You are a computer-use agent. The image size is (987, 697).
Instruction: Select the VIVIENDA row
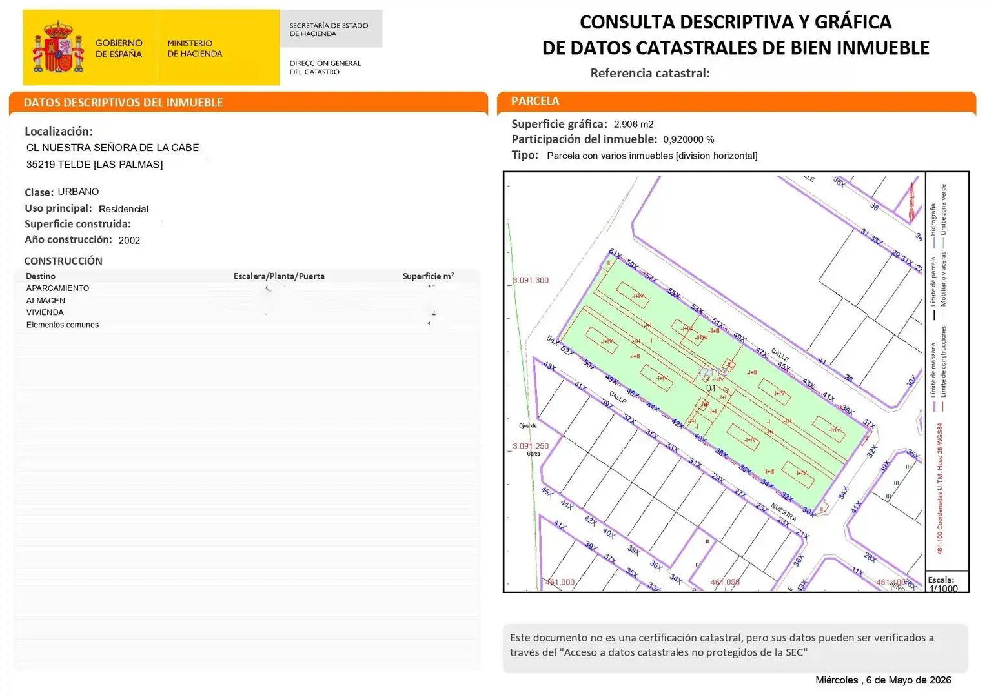[x=247, y=312]
